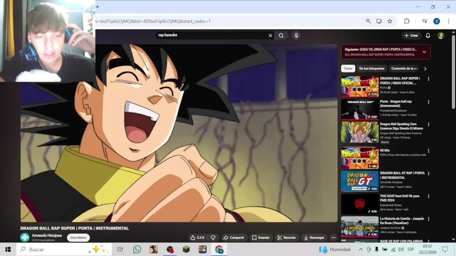Select the 'Contenido de la...' chip
456x256 pixels.
[x=404, y=69]
